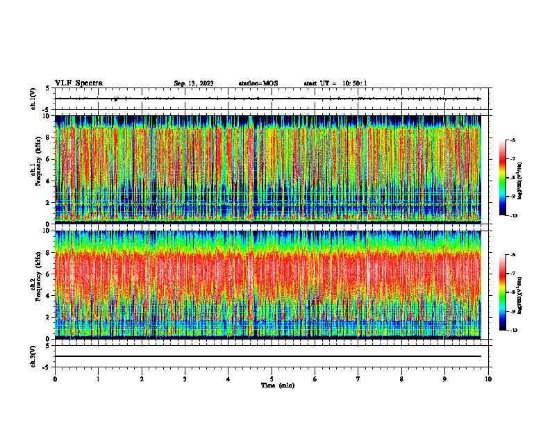Click the 'VLF Spectra' plot title
The width and height of the screenshot is (550, 425).
coord(78,83)
